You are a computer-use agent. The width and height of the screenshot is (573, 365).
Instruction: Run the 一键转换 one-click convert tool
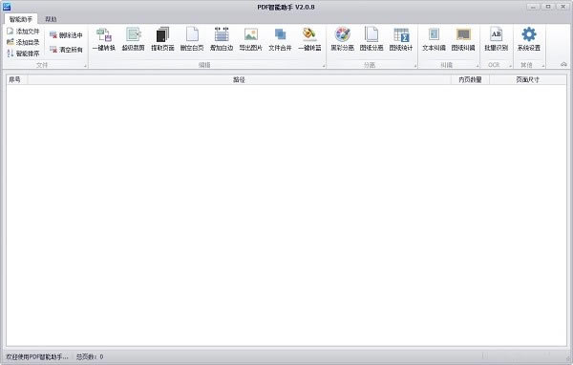coord(104,39)
